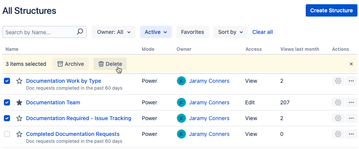This screenshot has width=359, height=149.
Task: Open gear settings for Documentation Work by Type
Action: coord(338,81)
